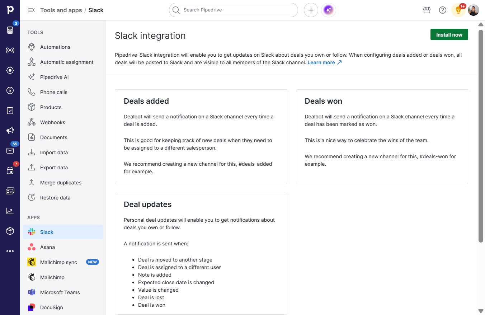Click the Install now button

(x=449, y=34)
